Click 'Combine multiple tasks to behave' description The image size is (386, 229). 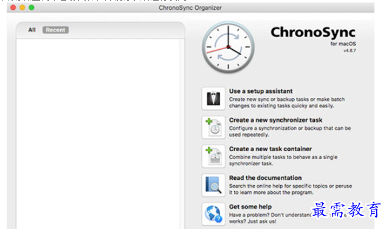(x=283, y=160)
